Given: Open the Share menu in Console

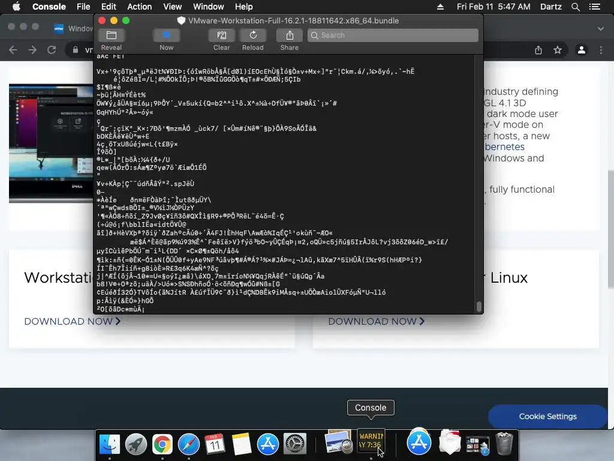Looking at the screenshot, I should 290,35.
